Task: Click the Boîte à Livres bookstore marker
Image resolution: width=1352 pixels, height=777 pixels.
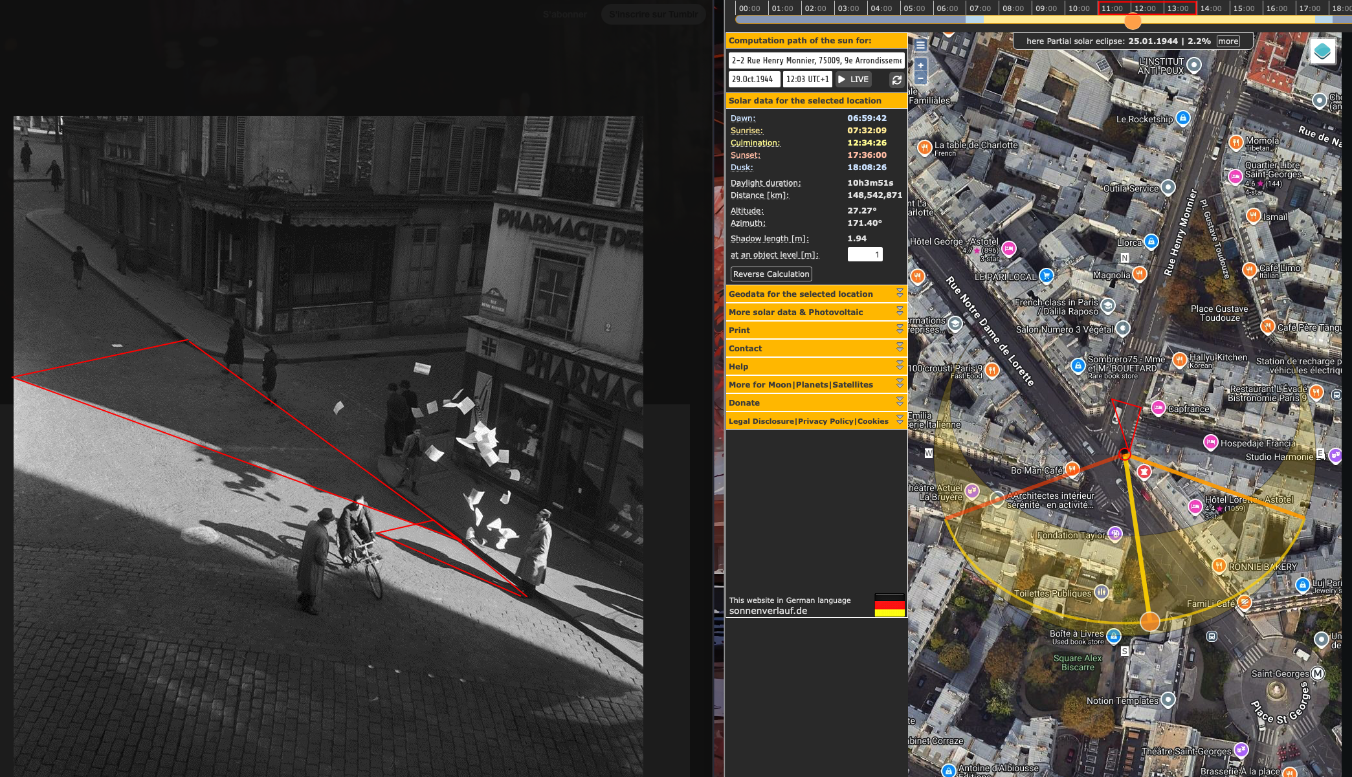Action: (1113, 636)
